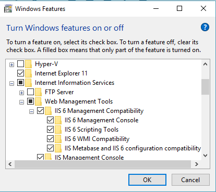
Task: Click the FTP Server folder icon
Action: pyautogui.click(x=39, y=92)
